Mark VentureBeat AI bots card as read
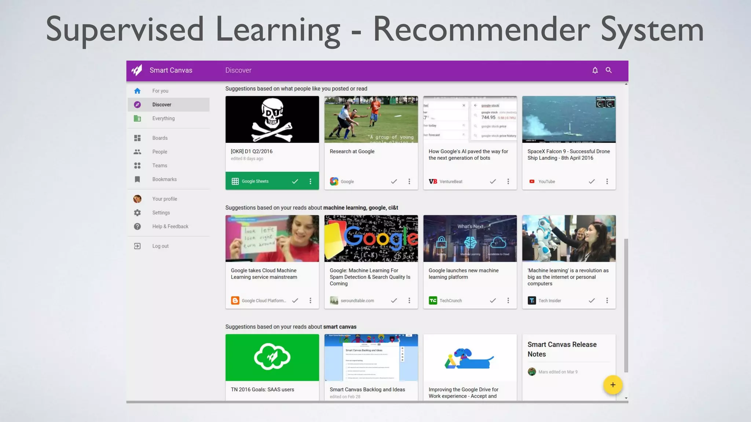Viewport: 751px width, 422px height. 493,181
